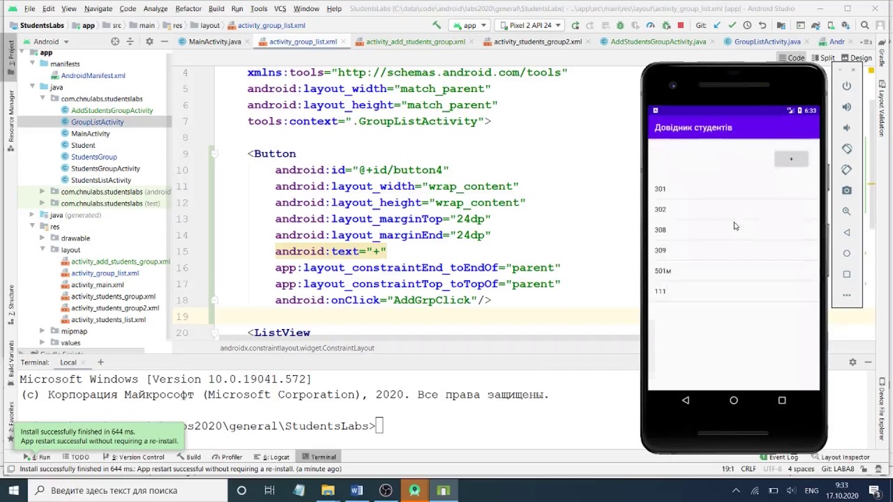Screen dimensions: 893x502
Task: Expand the drawable folder
Action: [42, 238]
